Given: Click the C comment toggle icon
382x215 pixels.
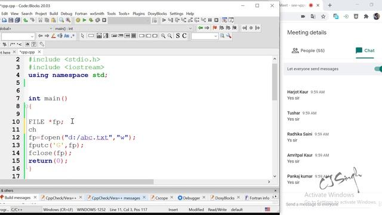Looking at the screenshot, I should (184, 36).
